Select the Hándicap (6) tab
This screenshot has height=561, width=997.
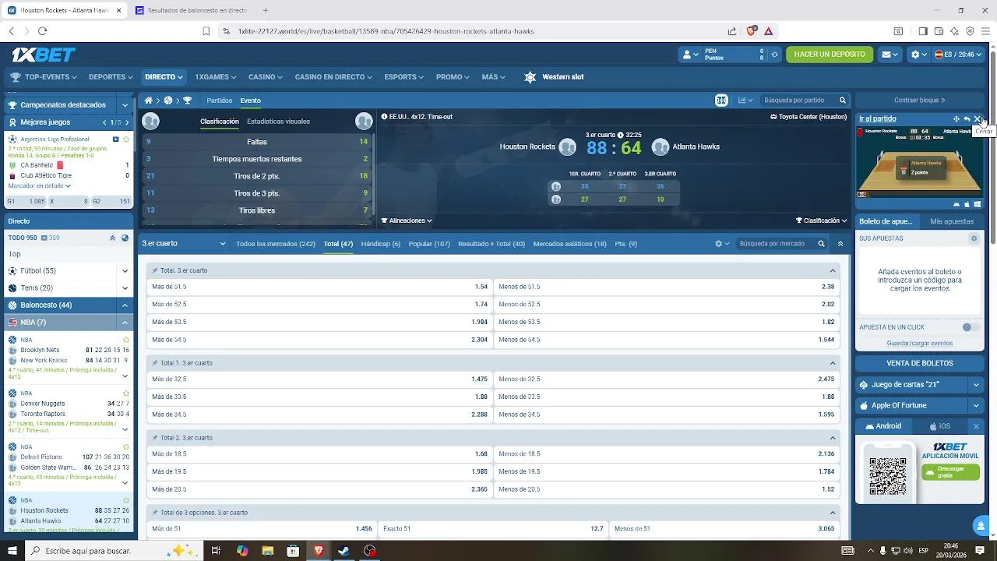coord(381,244)
